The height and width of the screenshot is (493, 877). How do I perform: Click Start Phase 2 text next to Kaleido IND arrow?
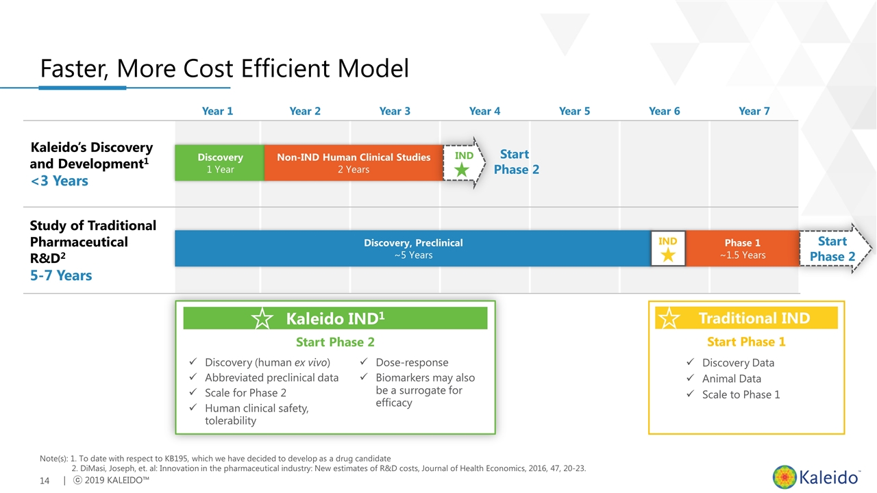click(x=516, y=162)
